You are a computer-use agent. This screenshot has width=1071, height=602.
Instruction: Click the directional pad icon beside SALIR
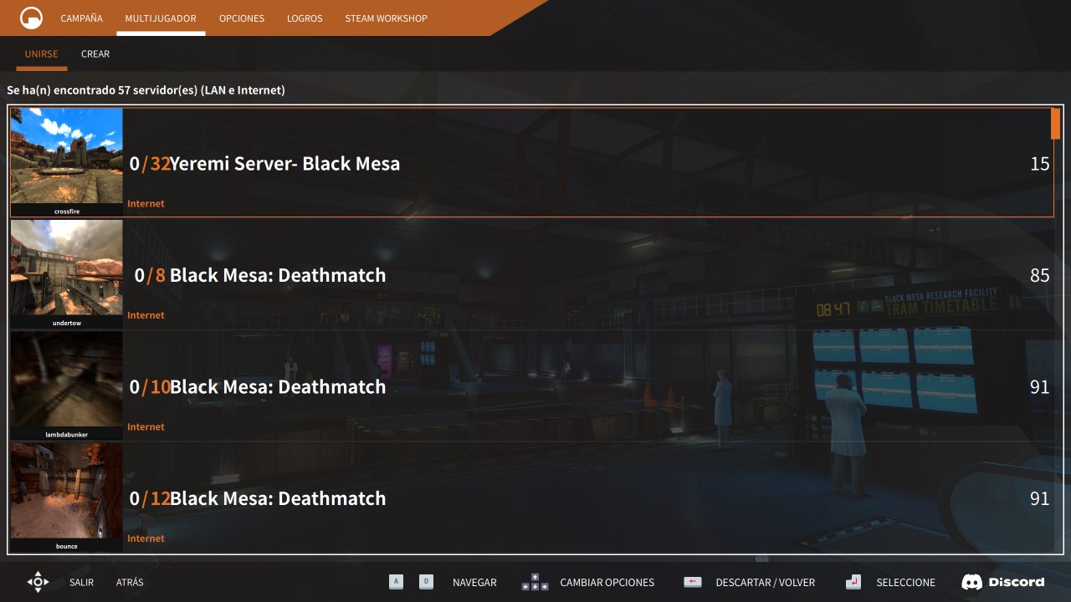(x=38, y=582)
